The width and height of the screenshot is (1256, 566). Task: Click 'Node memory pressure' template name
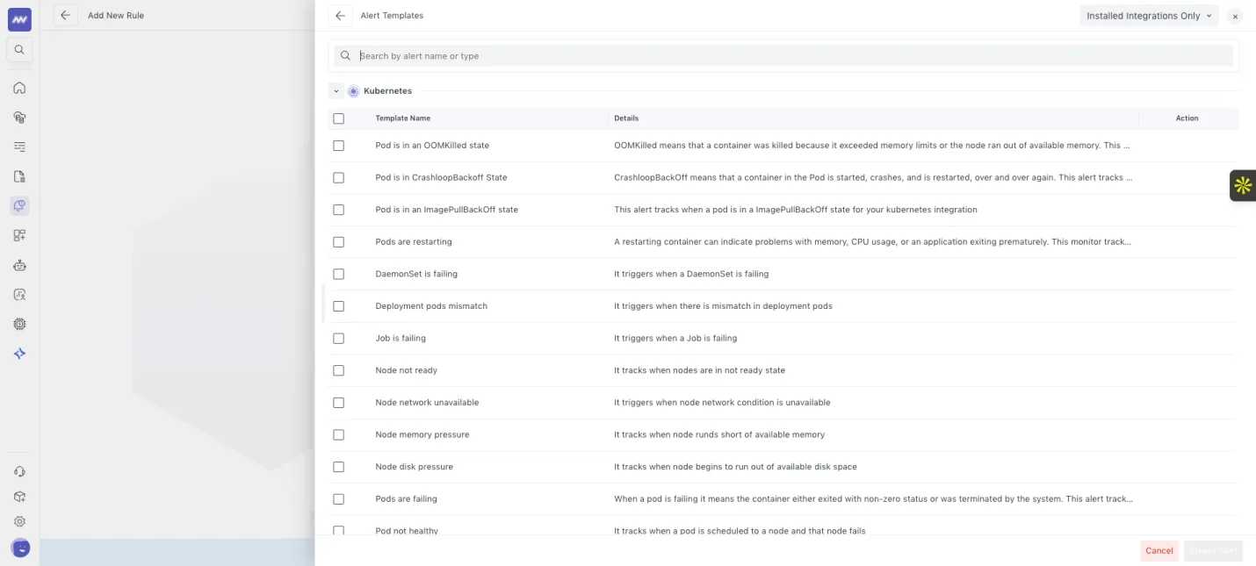[x=422, y=434]
